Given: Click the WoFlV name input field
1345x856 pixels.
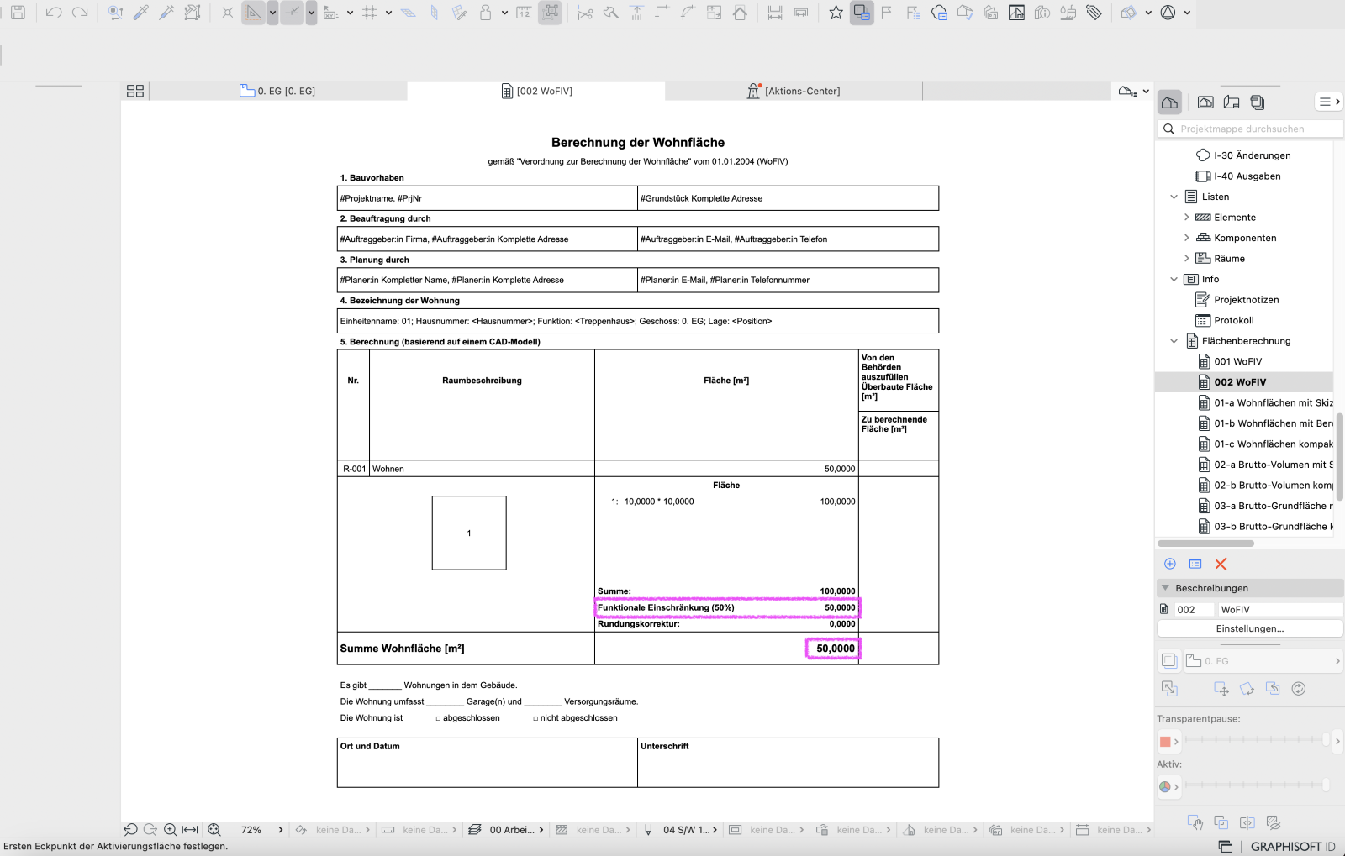Looking at the screenshot, I should [1280, 609].
